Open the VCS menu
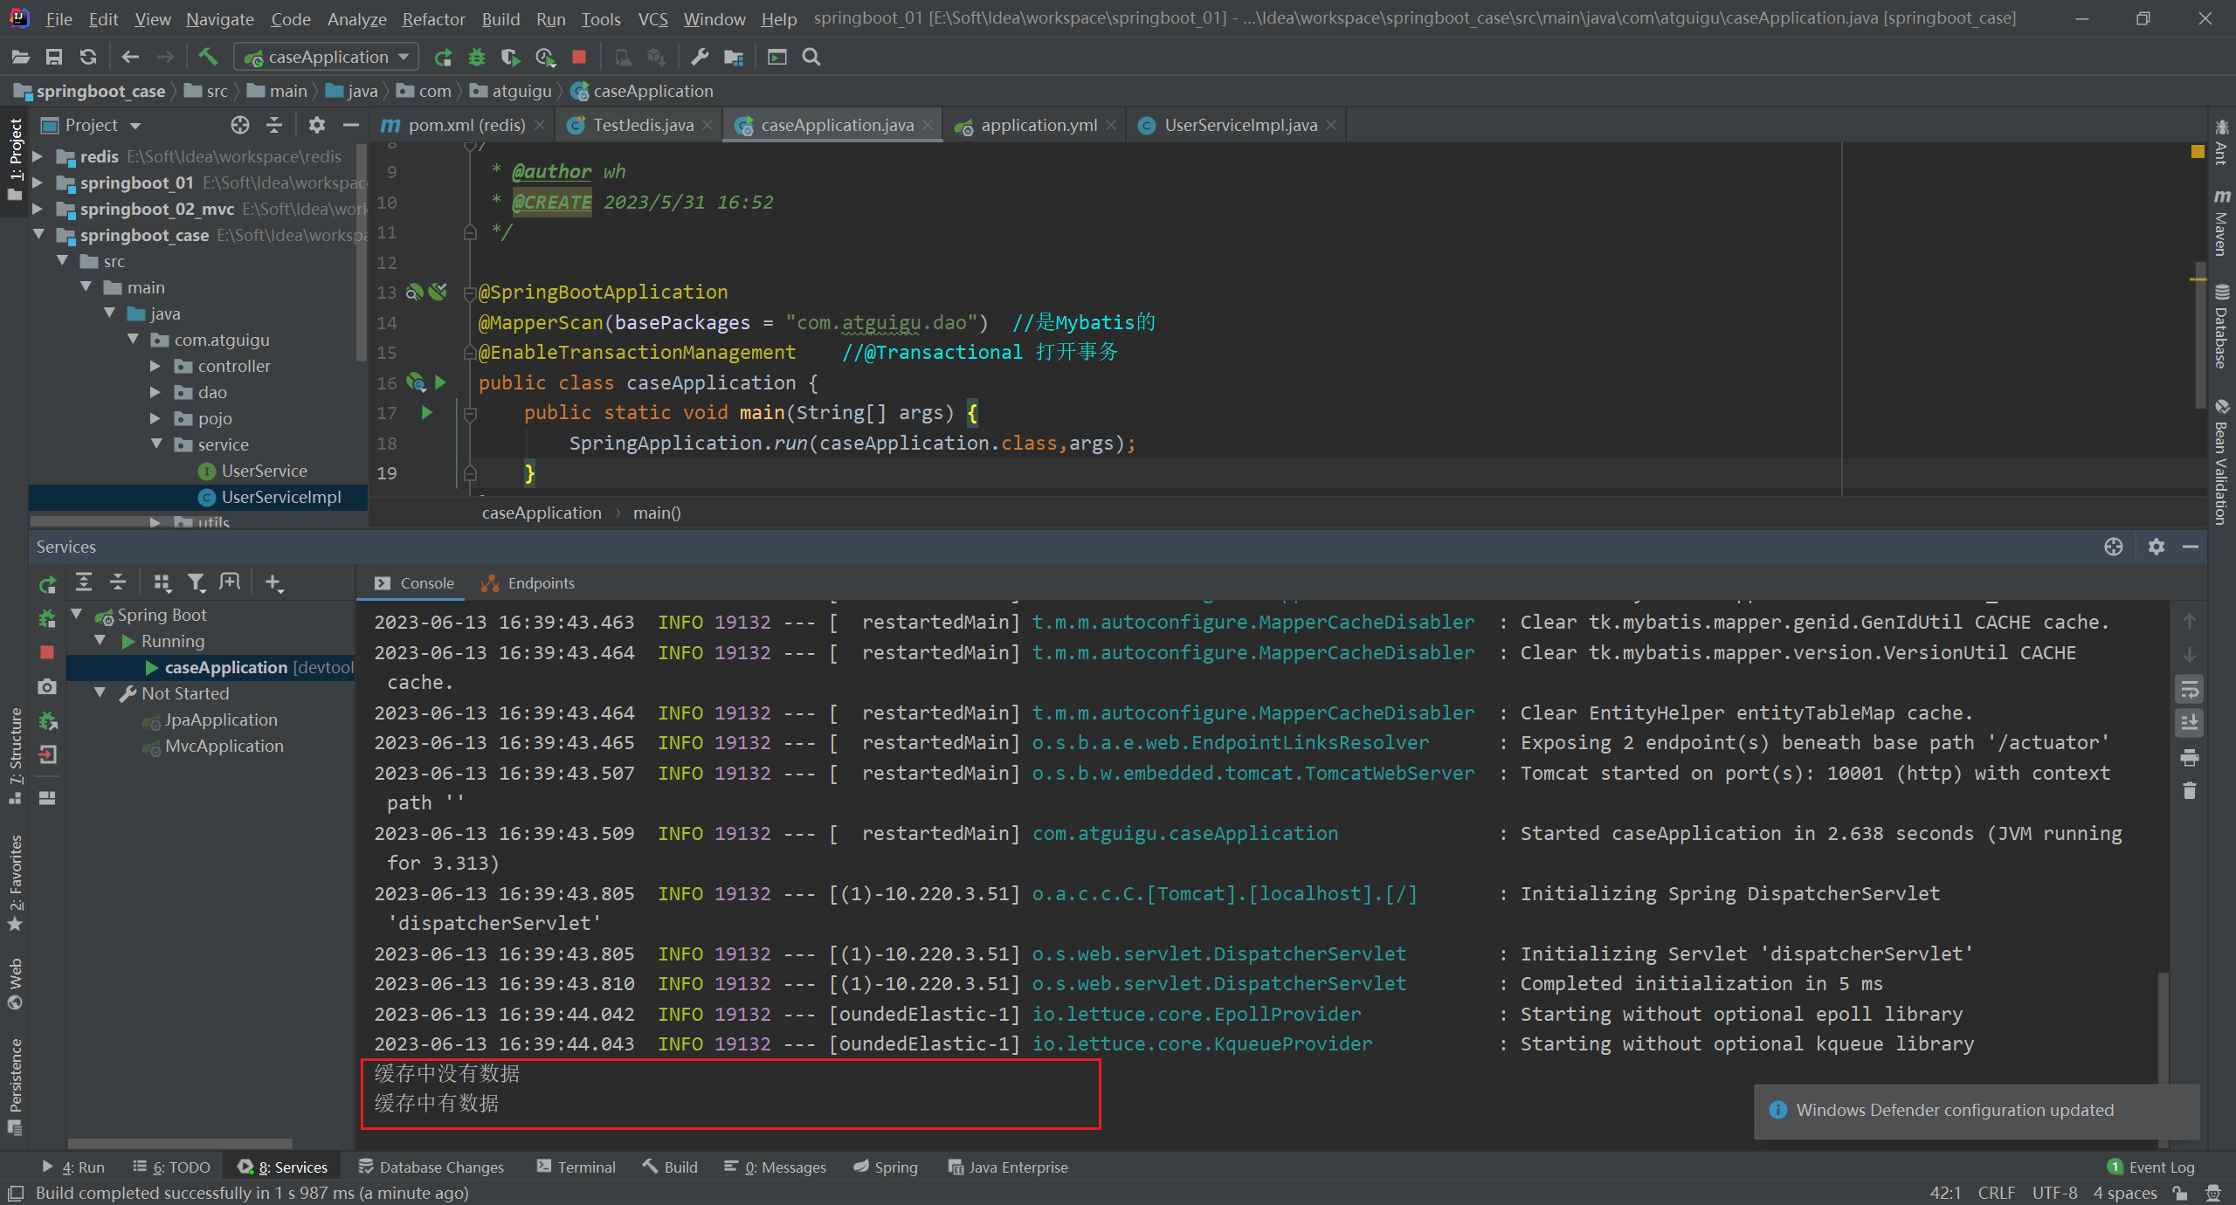The image size is (2236, 1205). (x=652, y=18)
